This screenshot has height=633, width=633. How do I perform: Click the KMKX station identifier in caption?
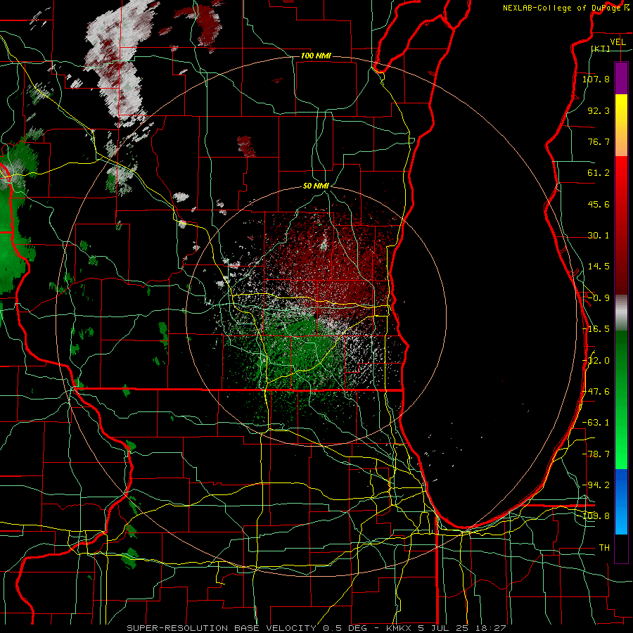[399, 628]
